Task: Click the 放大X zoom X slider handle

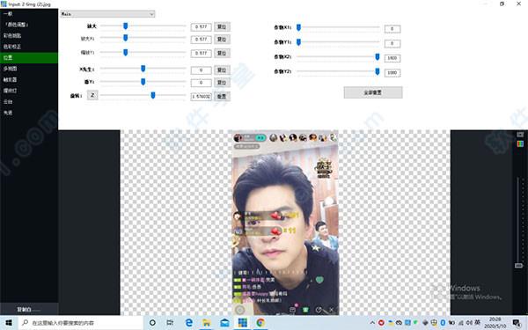Action: click(126, 38)
